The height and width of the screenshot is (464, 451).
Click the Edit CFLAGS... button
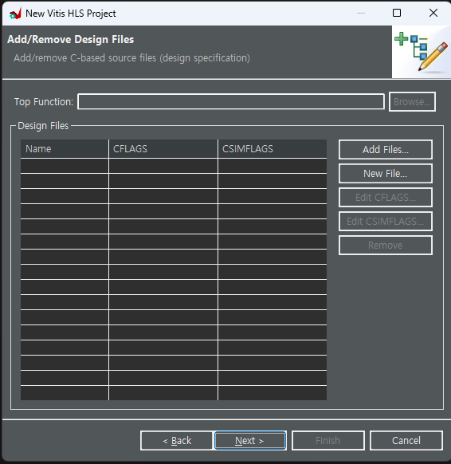point(386,198)
